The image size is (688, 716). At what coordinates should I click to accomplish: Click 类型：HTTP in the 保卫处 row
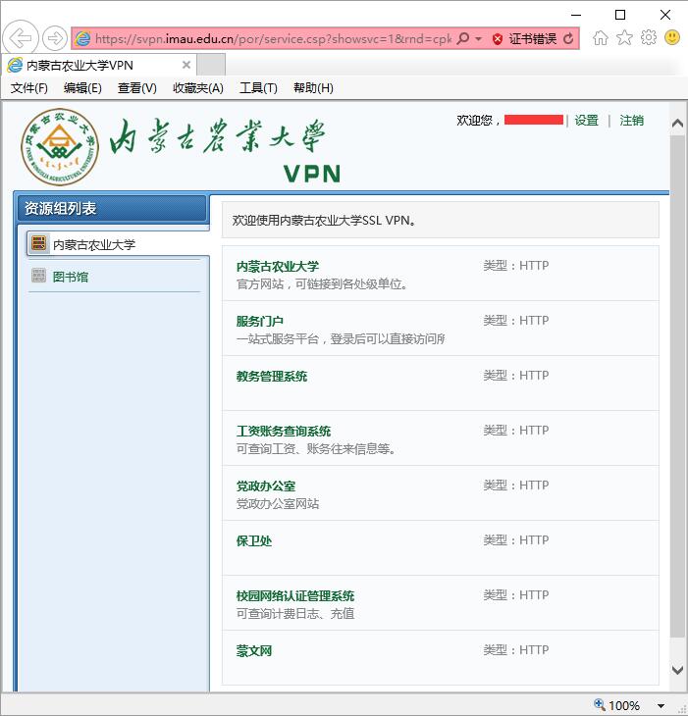[x=516, y=540]
